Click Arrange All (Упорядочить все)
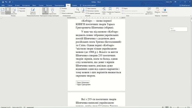The width and height of the screenshot is (192, 108). 110,11
